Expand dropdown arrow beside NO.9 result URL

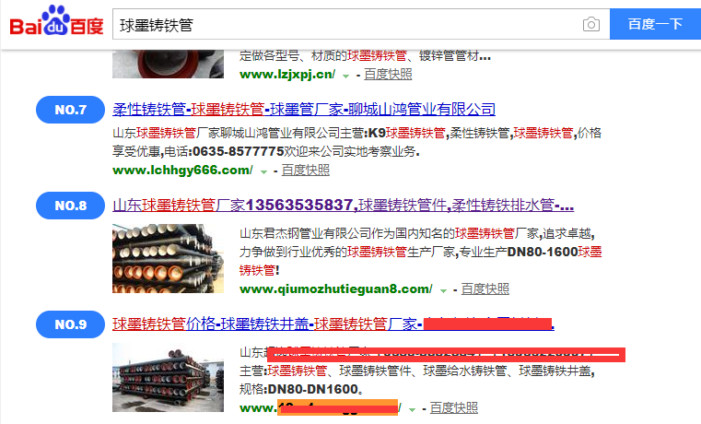click(412, 409)
